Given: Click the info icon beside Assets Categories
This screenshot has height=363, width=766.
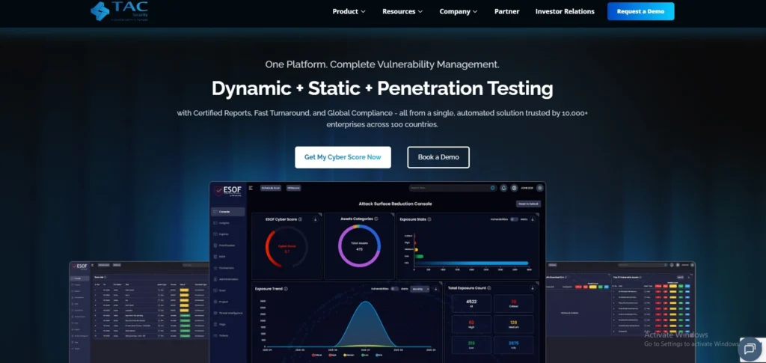Looking at the screenshot, I should tap(376, 219).
